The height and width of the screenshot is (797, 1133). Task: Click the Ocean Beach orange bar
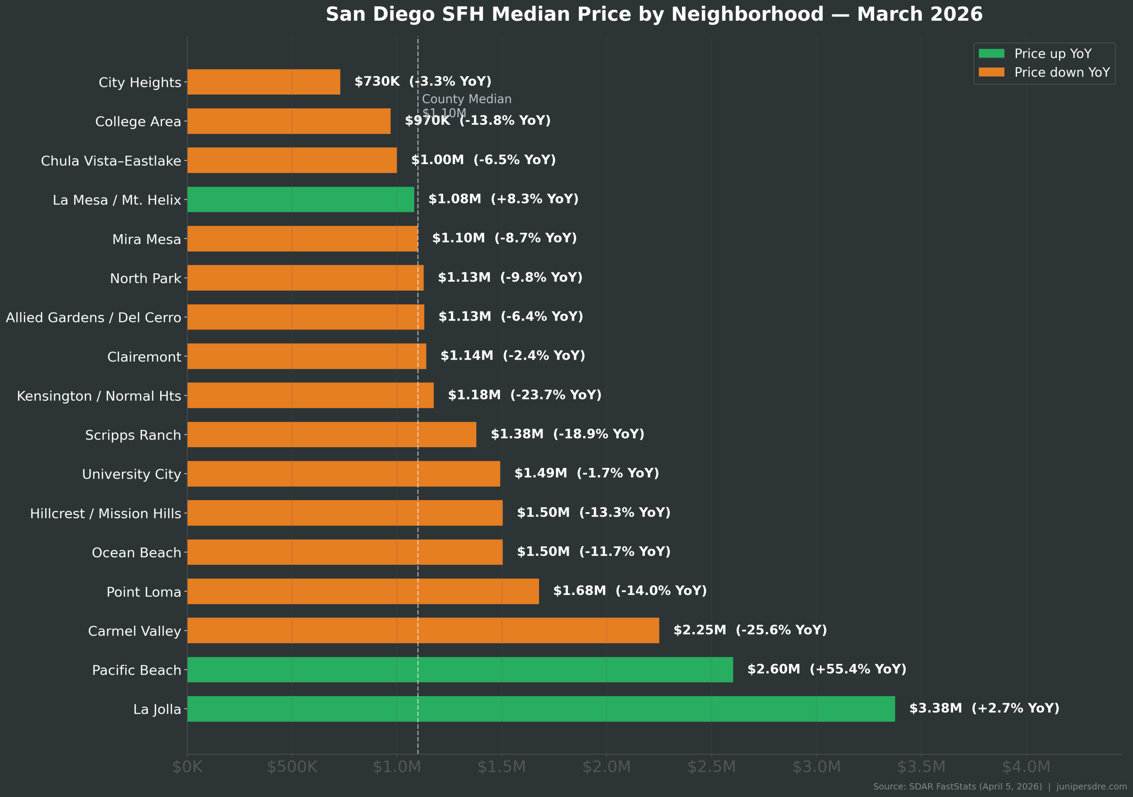coord(344,552)
